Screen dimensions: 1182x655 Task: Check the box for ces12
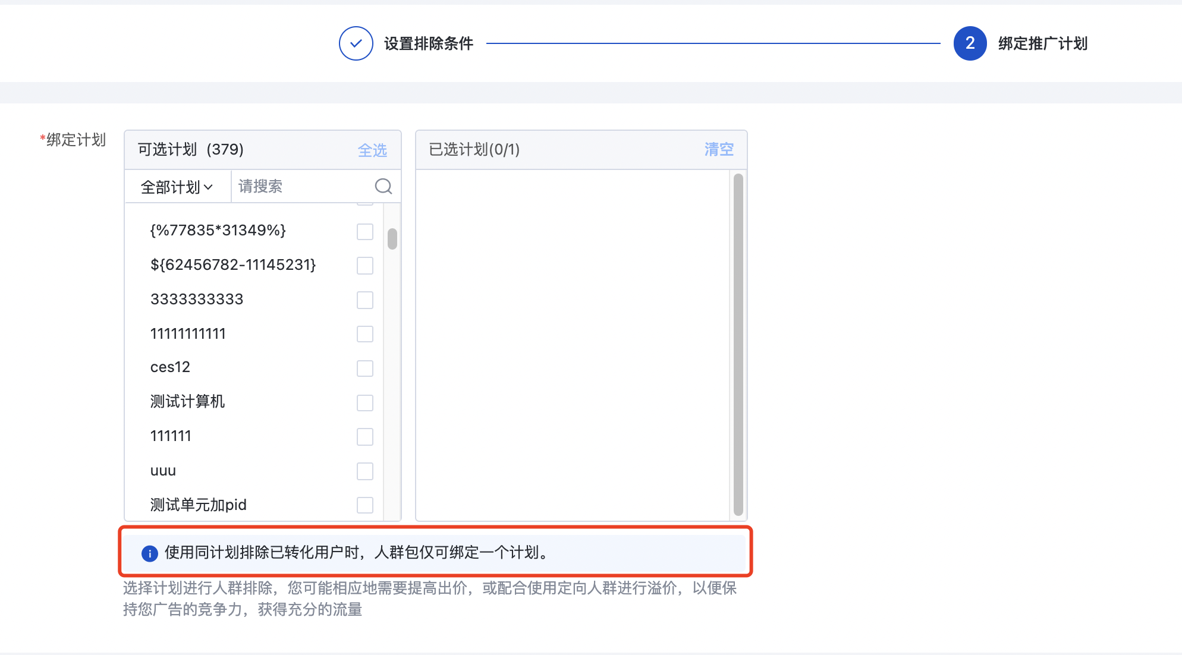click(364, 368)
